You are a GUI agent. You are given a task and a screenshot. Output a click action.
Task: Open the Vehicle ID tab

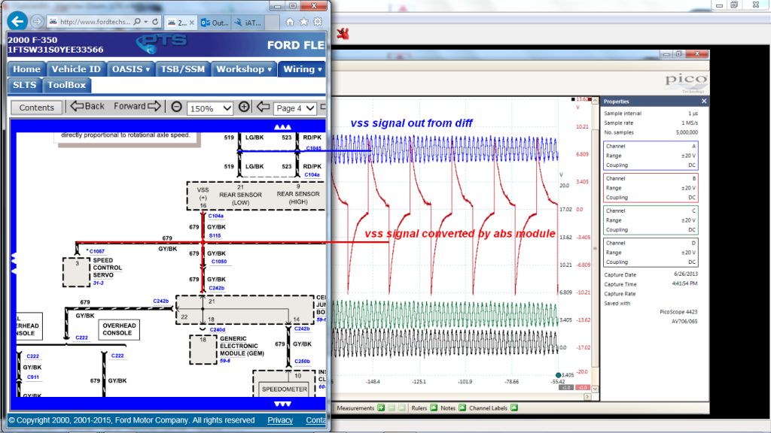point(76,69)
